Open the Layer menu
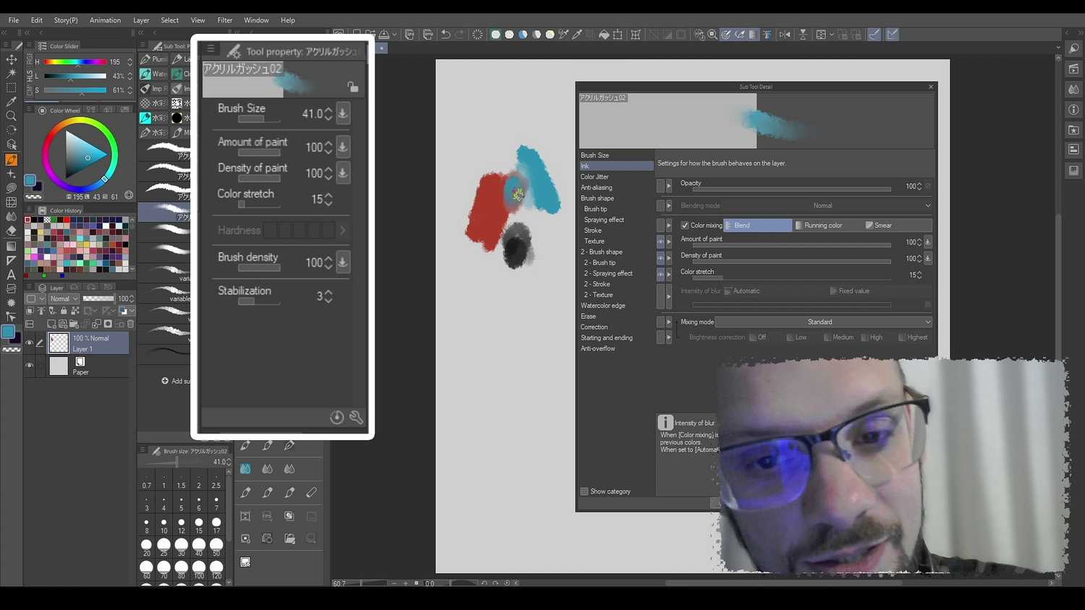This screenshot has height=610, width=1085. point(141,20)
